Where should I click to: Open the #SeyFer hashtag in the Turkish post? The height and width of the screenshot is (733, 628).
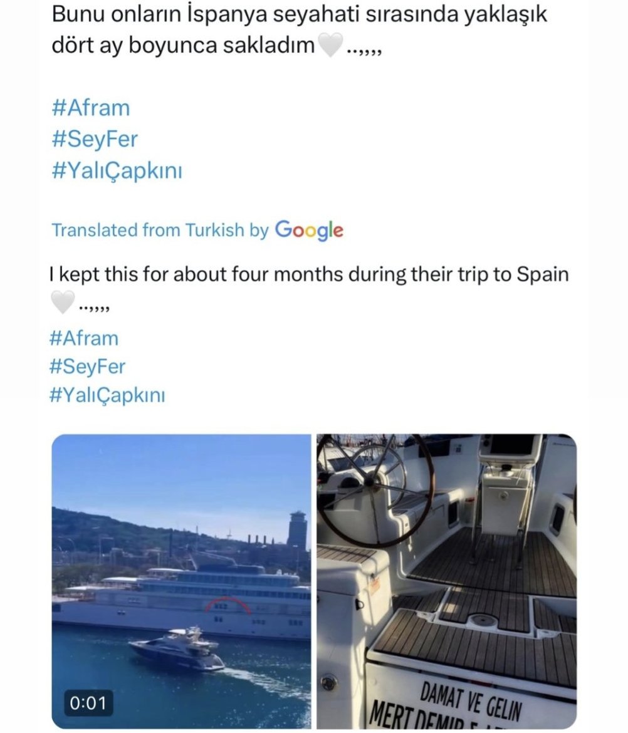[95, 139]
